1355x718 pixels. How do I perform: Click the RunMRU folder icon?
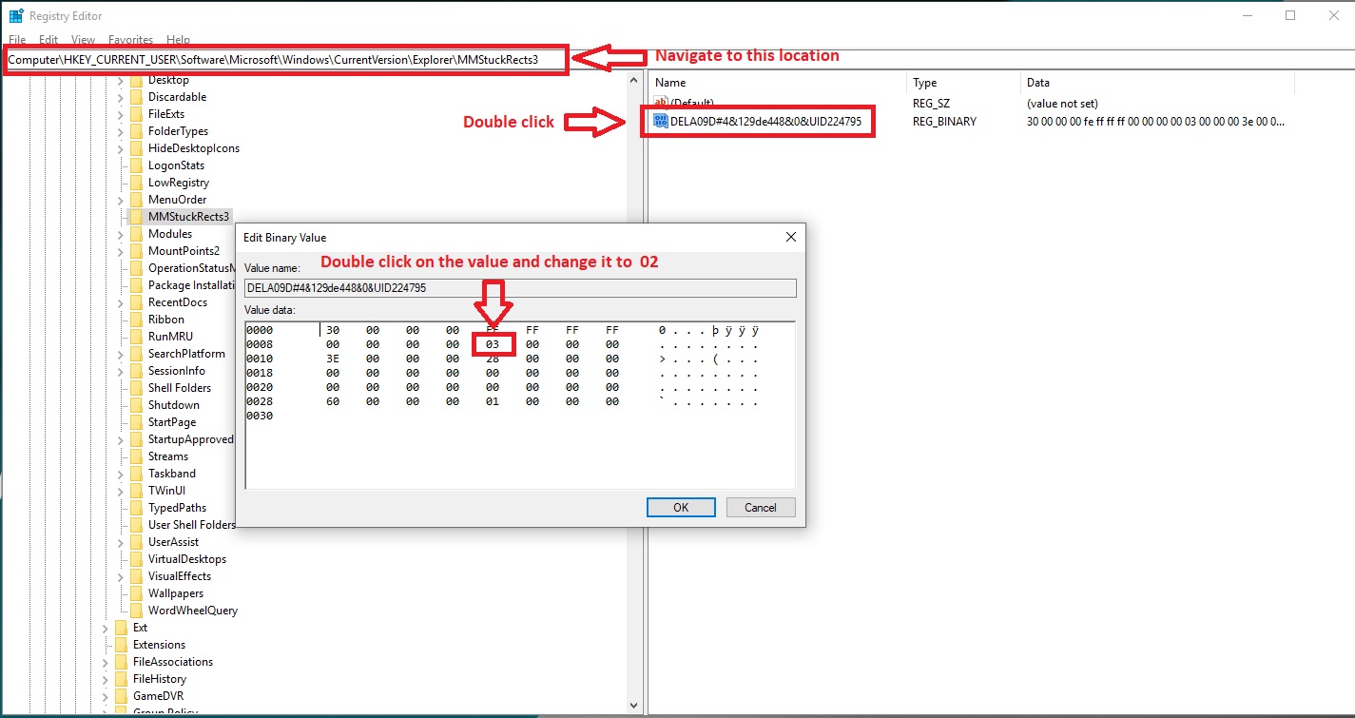point(136,337)
